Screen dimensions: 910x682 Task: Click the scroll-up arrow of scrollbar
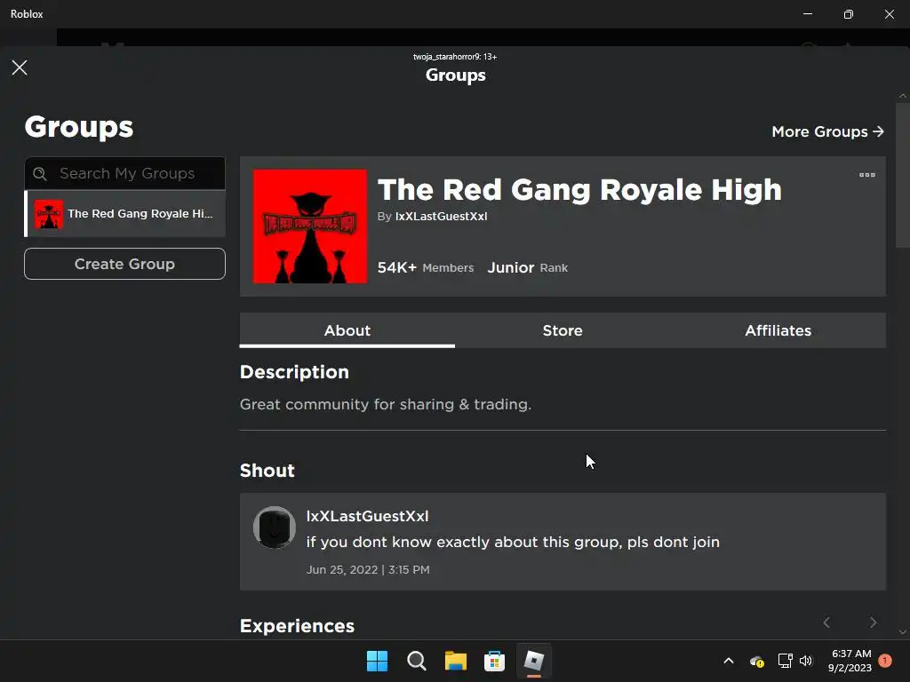(x=903, y=96)
